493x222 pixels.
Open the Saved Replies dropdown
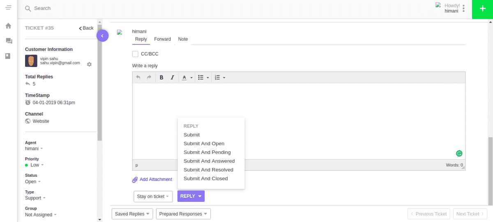click(x=132, y=214)
